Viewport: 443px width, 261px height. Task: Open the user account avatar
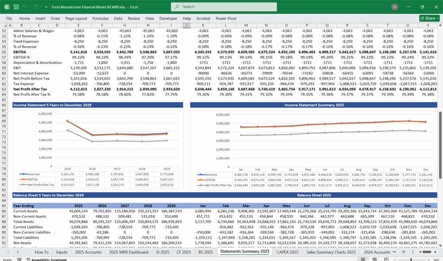click(394, 7)
